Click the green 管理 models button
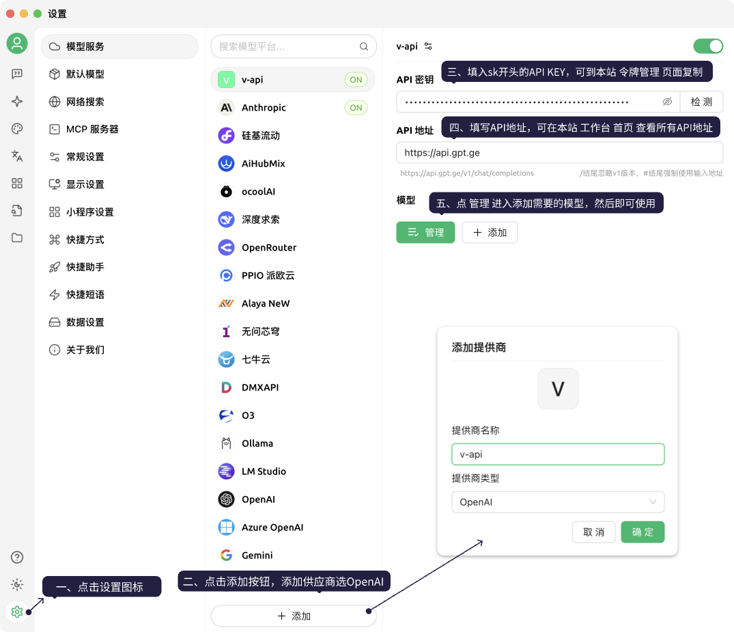This screenshot has width=734, height=632. 425,233
